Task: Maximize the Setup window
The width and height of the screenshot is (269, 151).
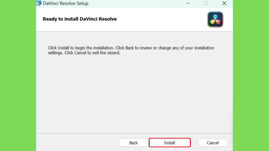Action: pos(206,3)
